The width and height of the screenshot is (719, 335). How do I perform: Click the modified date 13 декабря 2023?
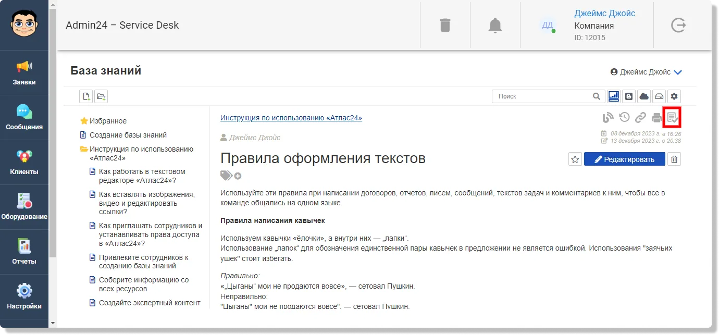646,141
